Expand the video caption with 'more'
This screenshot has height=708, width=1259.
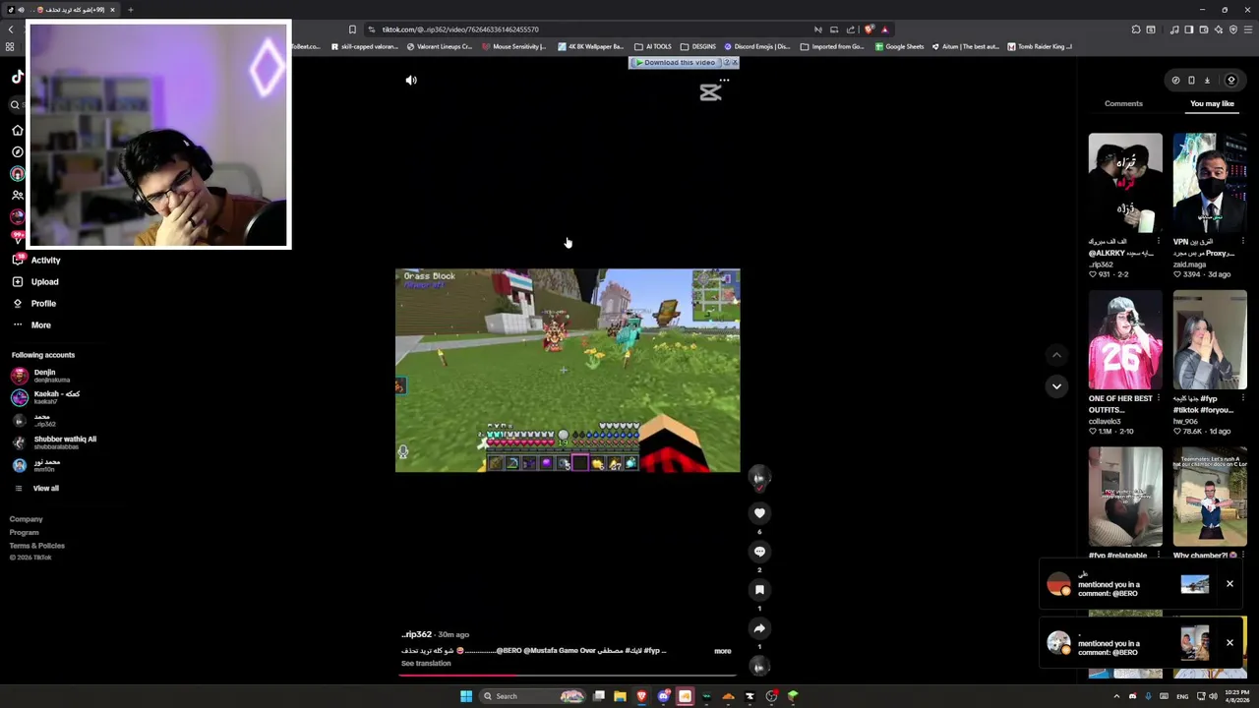[x=723, y=651]
